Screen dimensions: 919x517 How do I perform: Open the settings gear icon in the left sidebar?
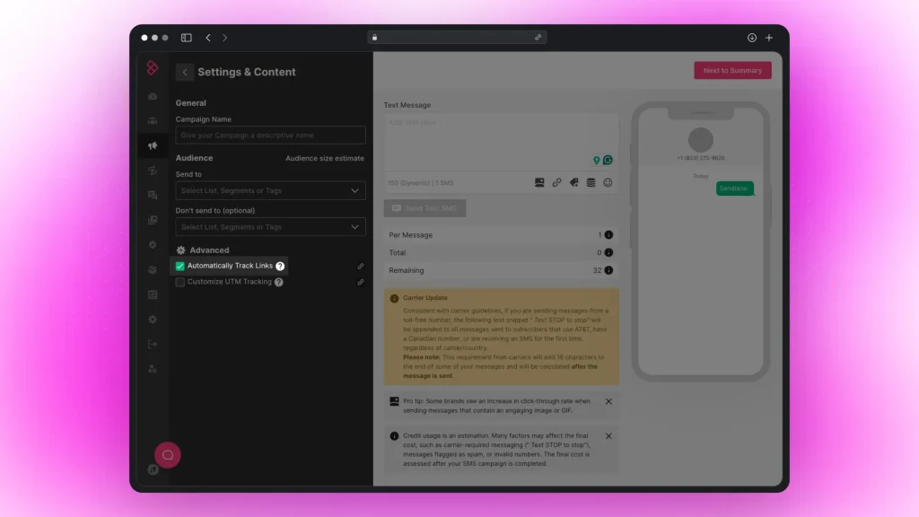point(153,320)
